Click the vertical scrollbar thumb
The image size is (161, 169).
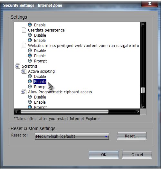(x=143, y=90)
